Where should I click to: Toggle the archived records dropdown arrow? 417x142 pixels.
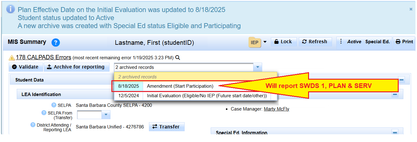click(x=258, y=67)
